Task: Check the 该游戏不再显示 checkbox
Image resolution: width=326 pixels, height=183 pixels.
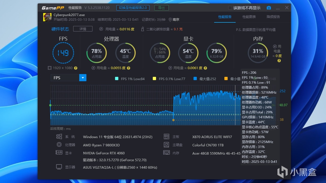Action: [x=230, y=8]
